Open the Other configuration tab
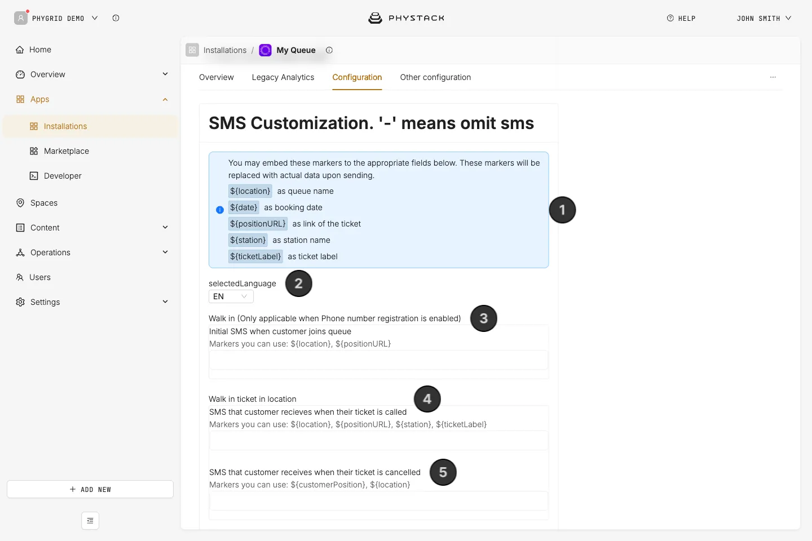This screenshot has width=812, height=541. tap(435, 77)
